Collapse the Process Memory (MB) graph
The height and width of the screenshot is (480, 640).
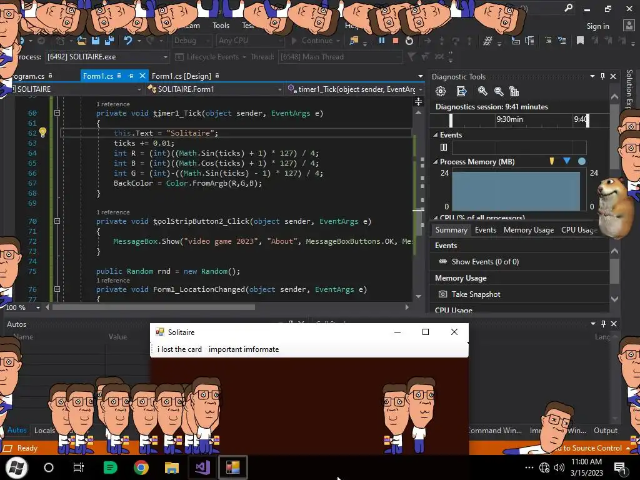(x=436, y=162)
